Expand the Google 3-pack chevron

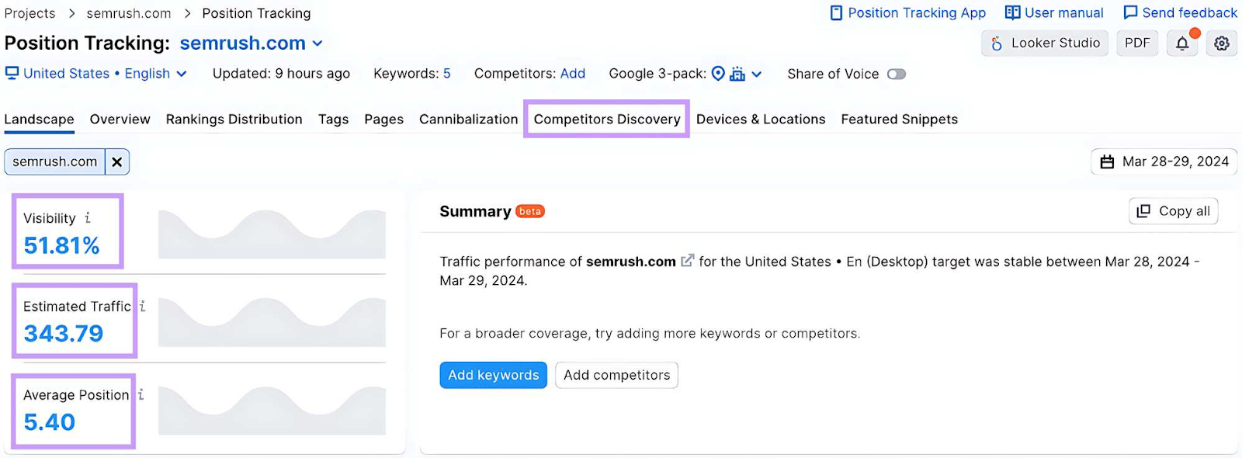(755, 74)
